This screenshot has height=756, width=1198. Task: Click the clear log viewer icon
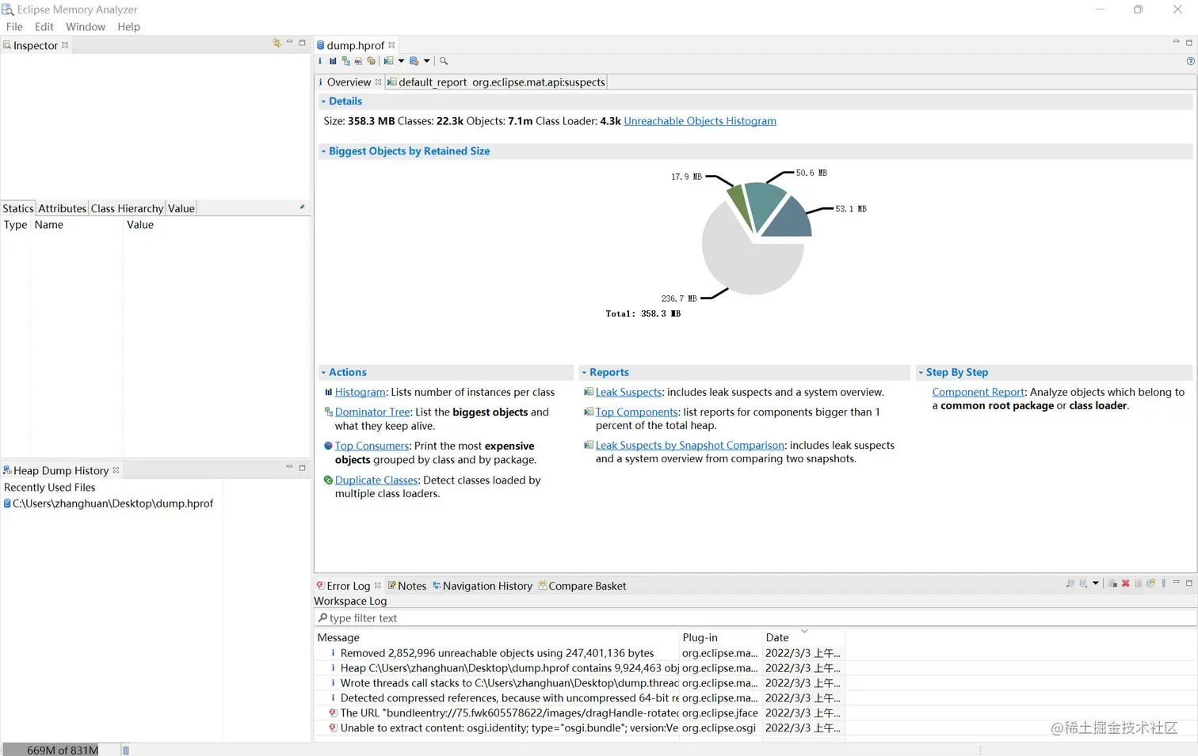(x=1112, y=583)
